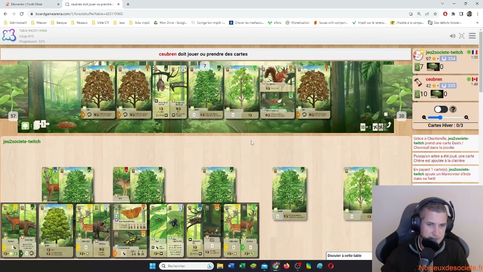Open the Jeux bookmark folder
483x272 pixels.
[x=119, y=23]
